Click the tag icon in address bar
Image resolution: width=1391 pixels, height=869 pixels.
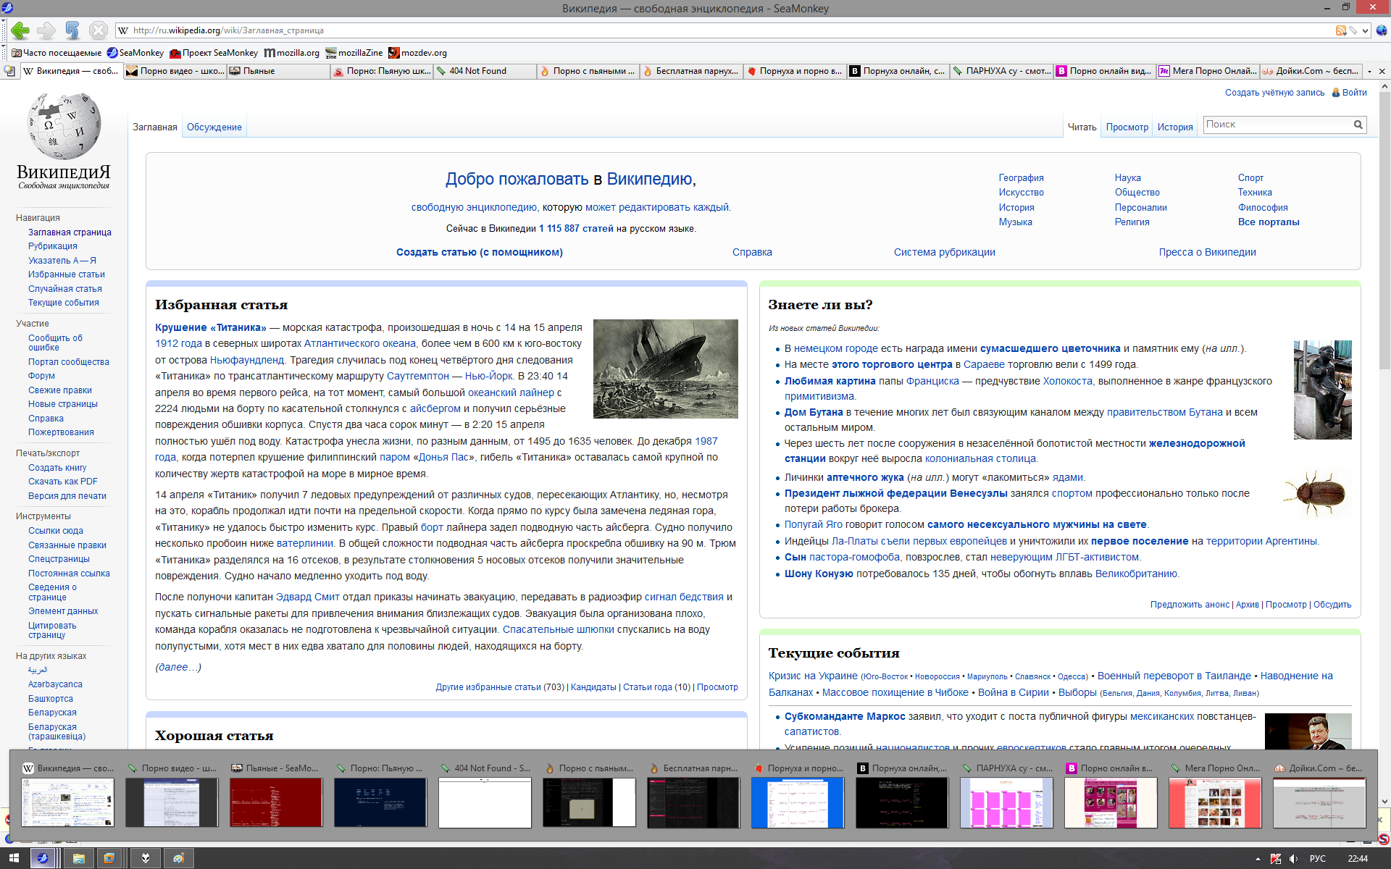coord(1353,30)
